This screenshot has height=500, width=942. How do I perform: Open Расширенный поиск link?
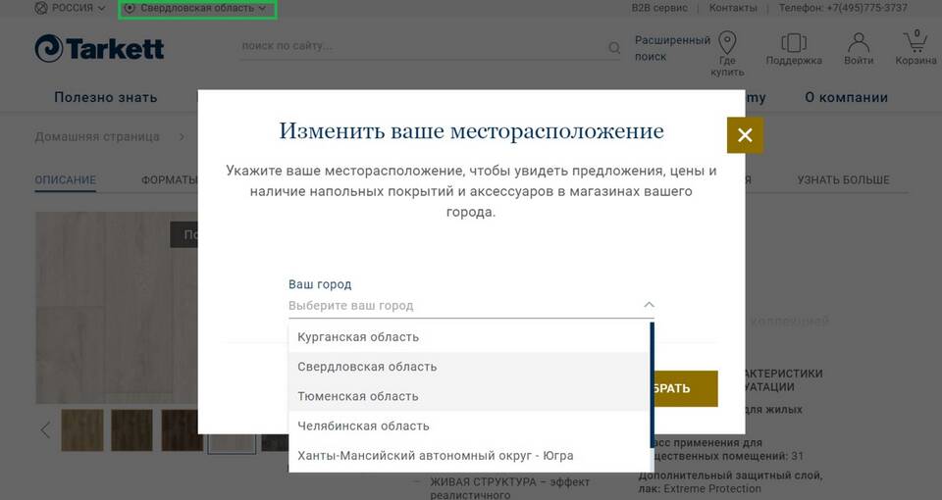pos(672,48)
